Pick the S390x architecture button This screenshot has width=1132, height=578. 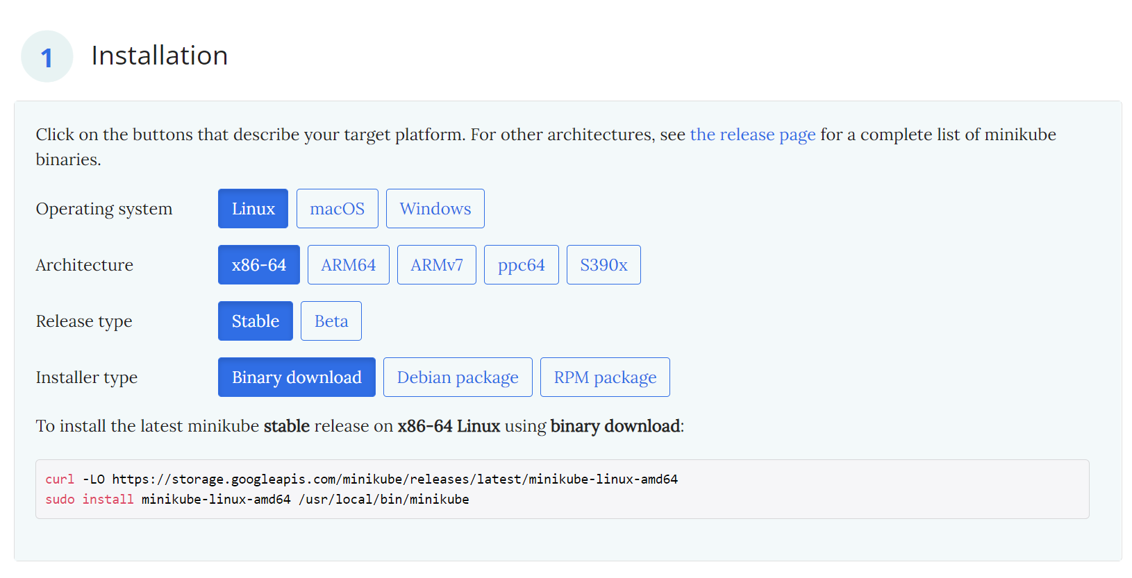(604, 264)
